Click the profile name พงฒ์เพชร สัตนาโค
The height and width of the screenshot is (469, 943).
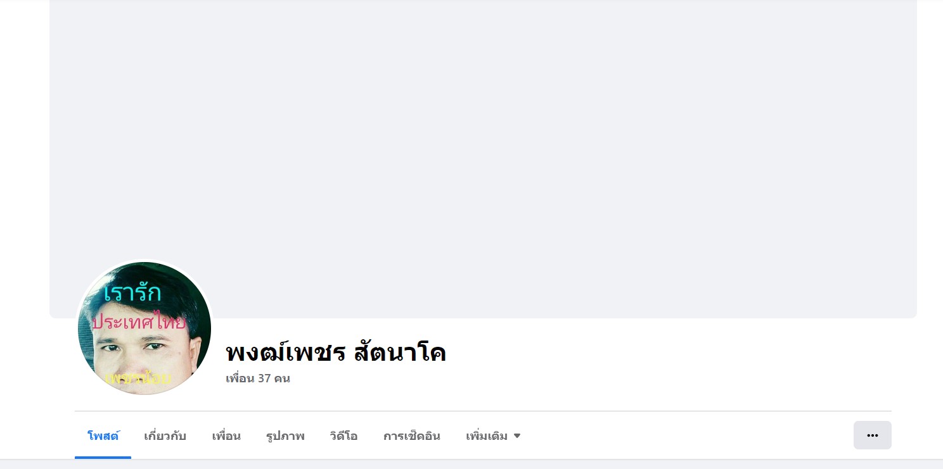(x=336, y=353)
